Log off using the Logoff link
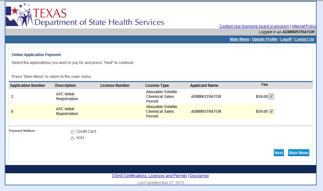This screenshot has width=323, height=191. click(x=286, y=39)
